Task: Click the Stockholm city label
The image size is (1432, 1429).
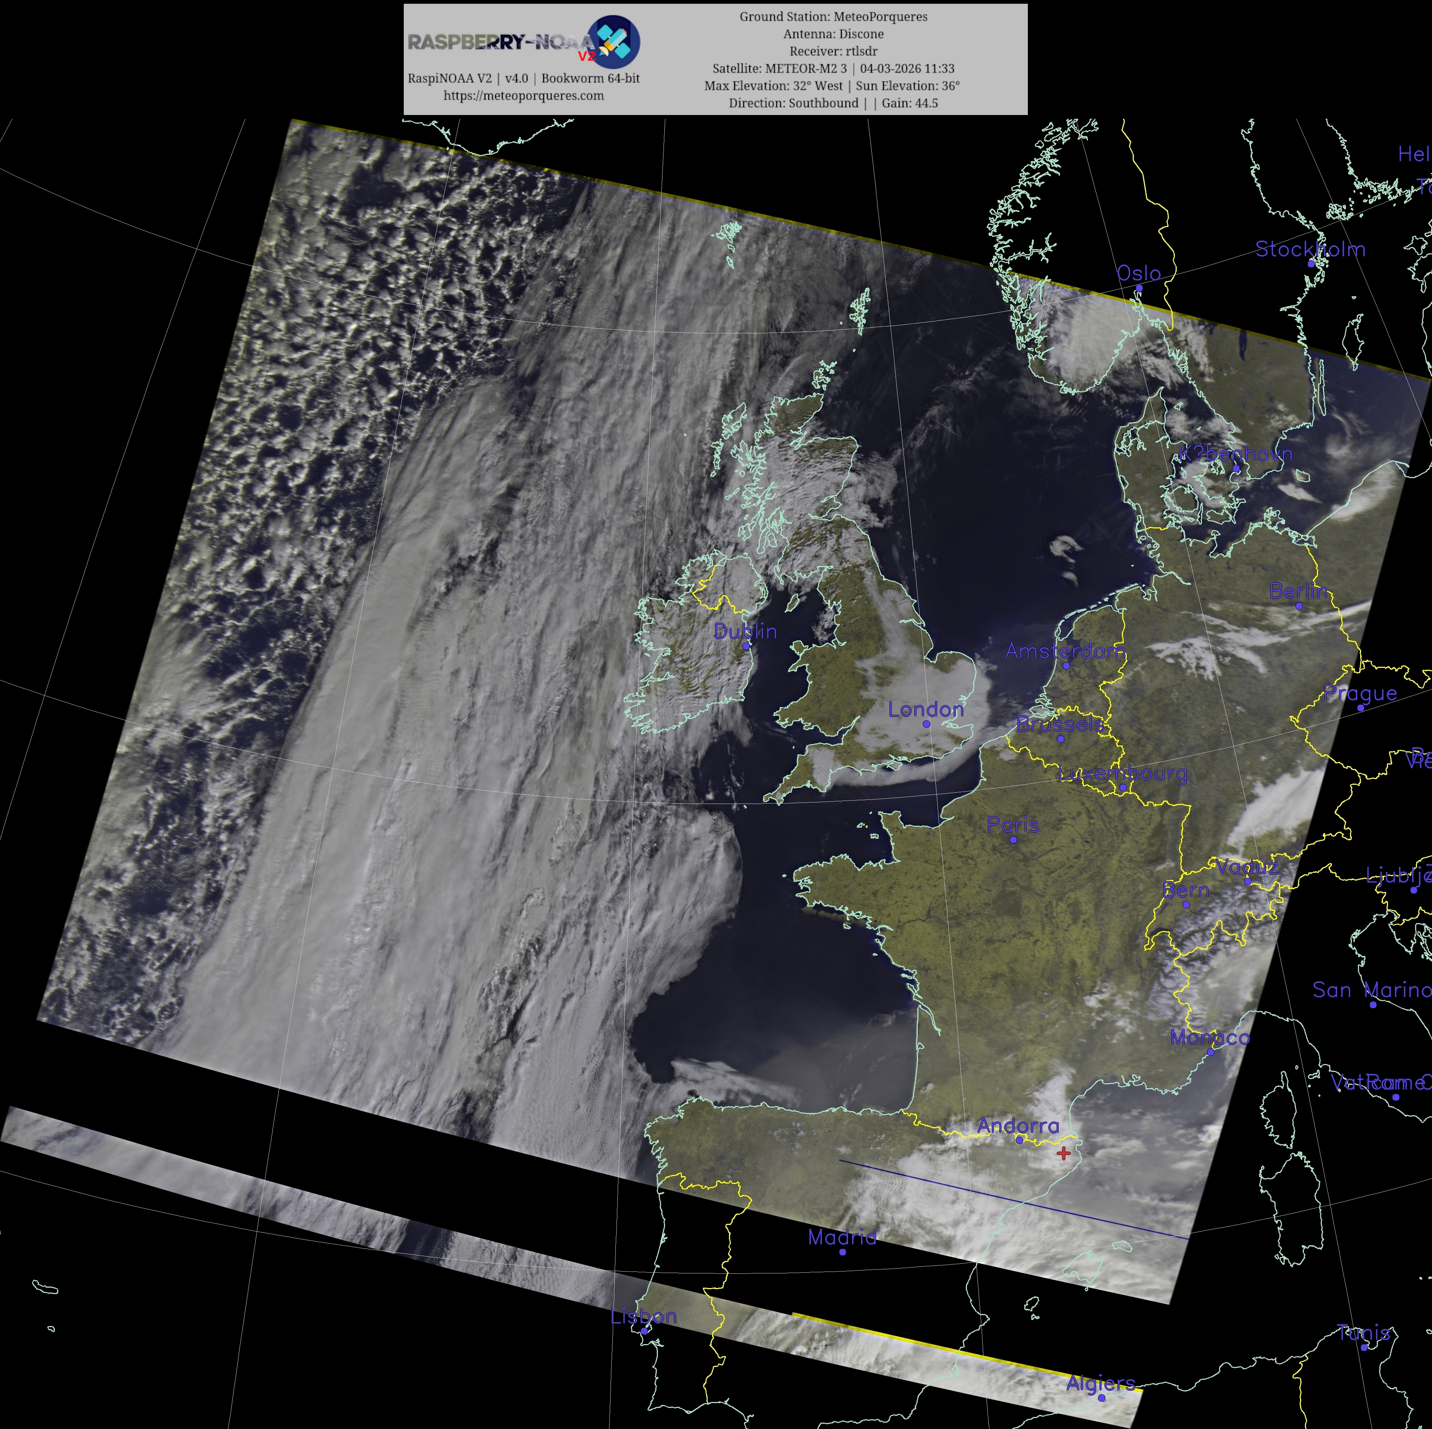Action: click(x=1310, y=249)
